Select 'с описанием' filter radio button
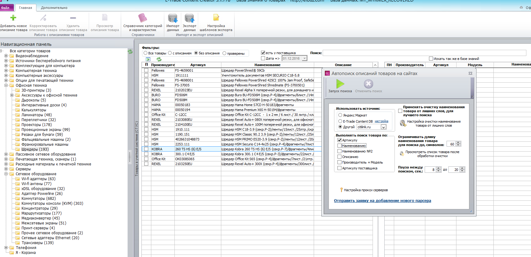This screenshot has width=531, height=257. point(170,53)
